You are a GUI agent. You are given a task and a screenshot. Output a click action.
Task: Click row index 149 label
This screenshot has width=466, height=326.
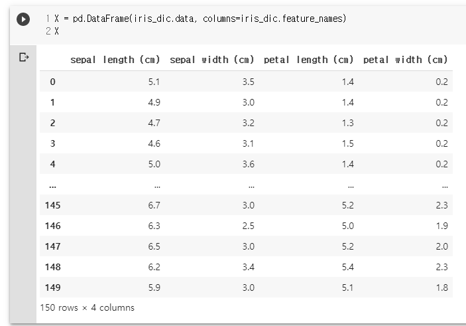[x=52, y=287]
